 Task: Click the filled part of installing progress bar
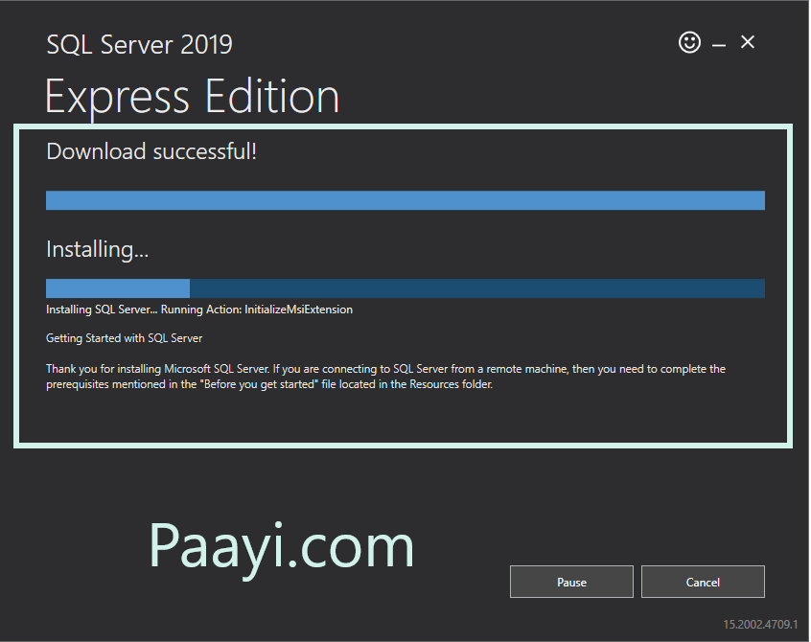117,288
